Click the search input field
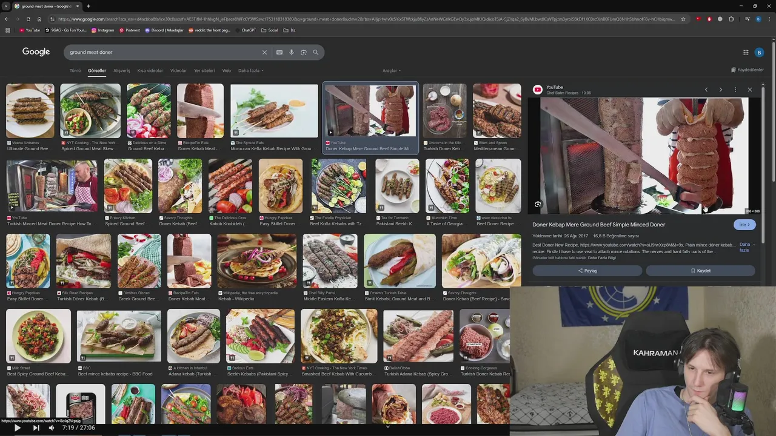 click(x=164, y=52)
